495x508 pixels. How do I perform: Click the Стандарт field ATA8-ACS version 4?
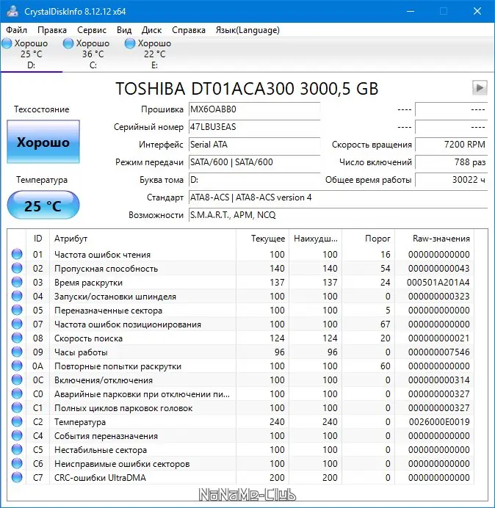pyautogui.click(x=338, y=197)
